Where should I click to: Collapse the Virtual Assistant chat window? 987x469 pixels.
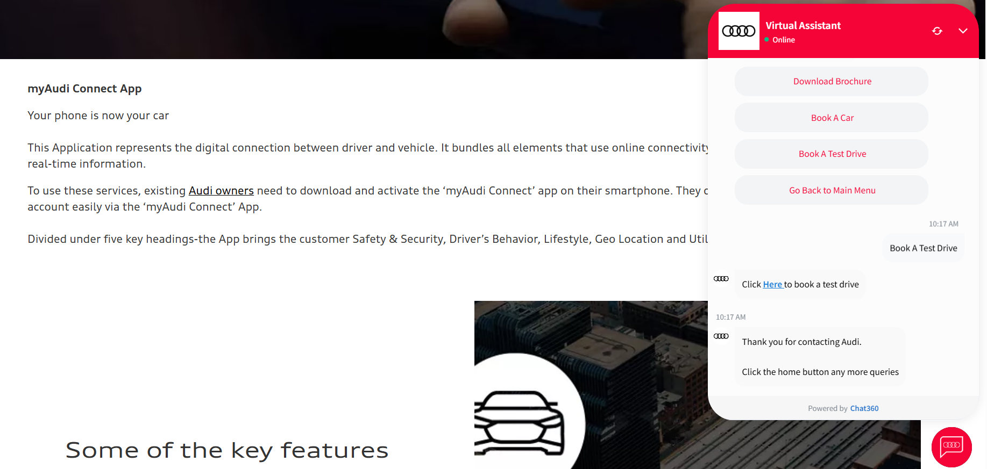(963, 31)
